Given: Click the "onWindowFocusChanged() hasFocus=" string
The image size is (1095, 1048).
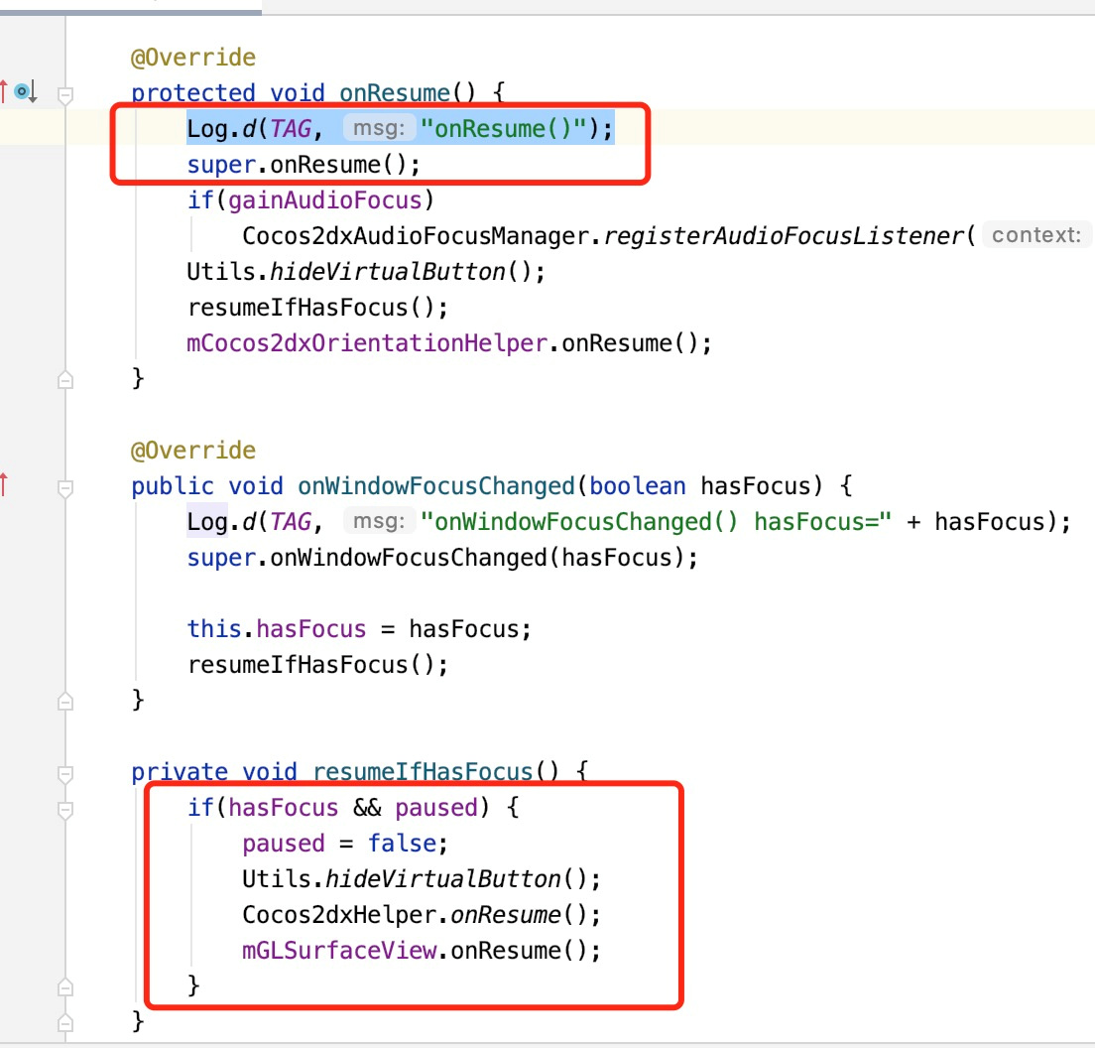Looking at the screenshot, I should (x=657, y=521).
